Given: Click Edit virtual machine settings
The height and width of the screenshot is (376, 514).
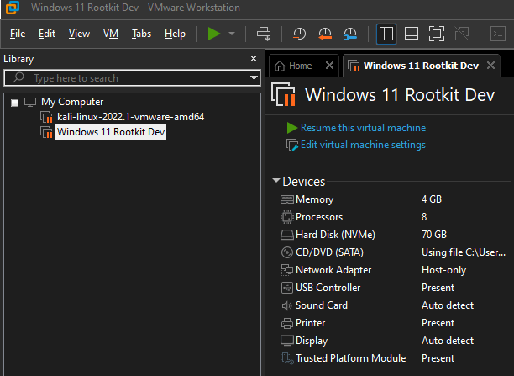Looking at the screenshot, I should tap(363, 145).
